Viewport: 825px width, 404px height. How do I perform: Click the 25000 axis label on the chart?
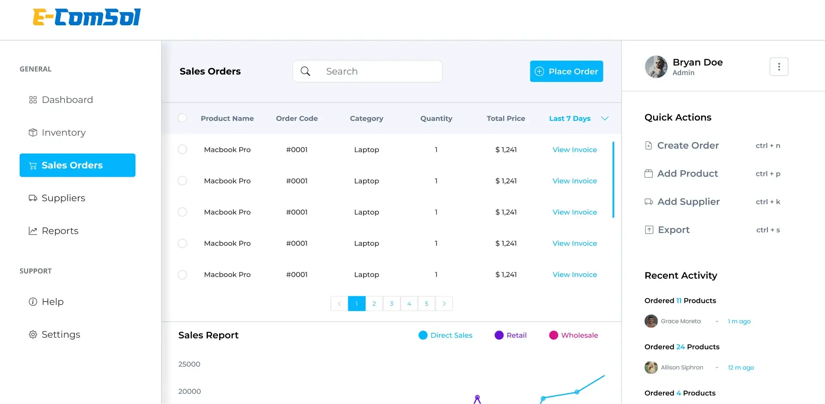coord(189,364)
